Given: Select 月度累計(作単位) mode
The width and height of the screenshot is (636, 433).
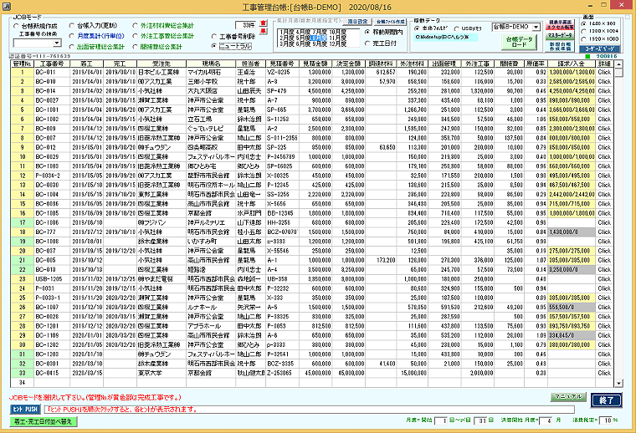Looking at the screenshot, I should (70, 36).
